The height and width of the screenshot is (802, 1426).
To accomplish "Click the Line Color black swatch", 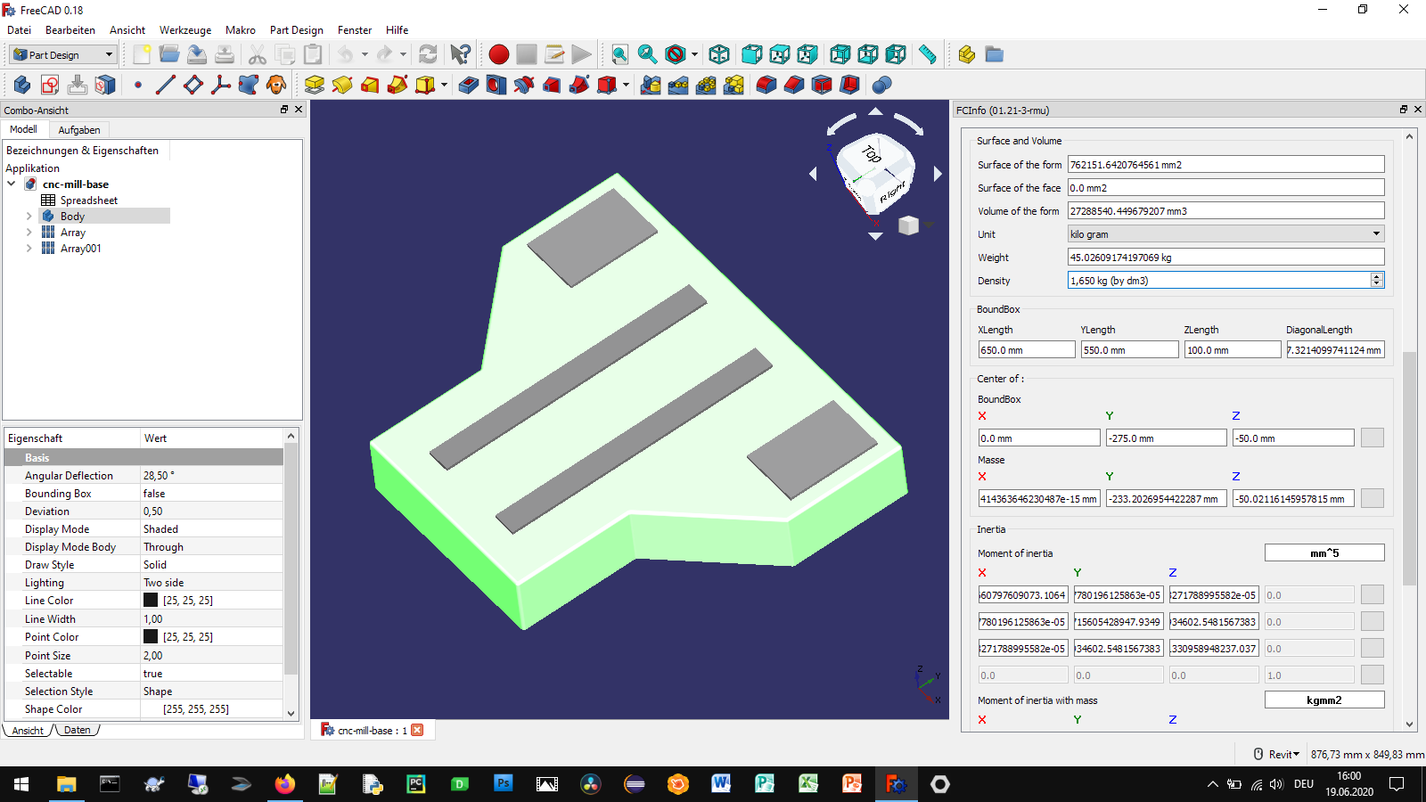I will coord(151,601).
